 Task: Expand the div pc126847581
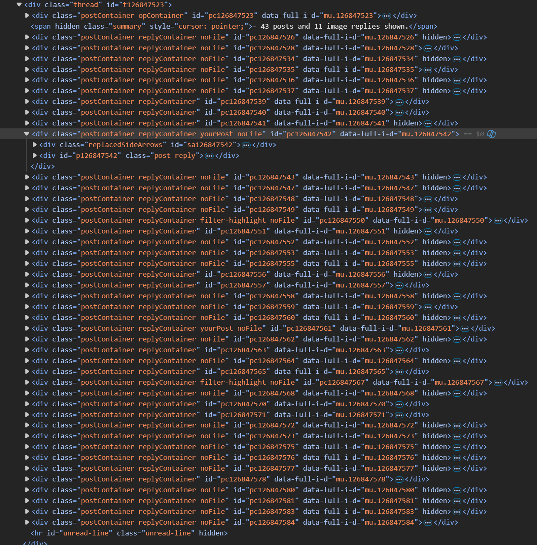pos(27,501)
